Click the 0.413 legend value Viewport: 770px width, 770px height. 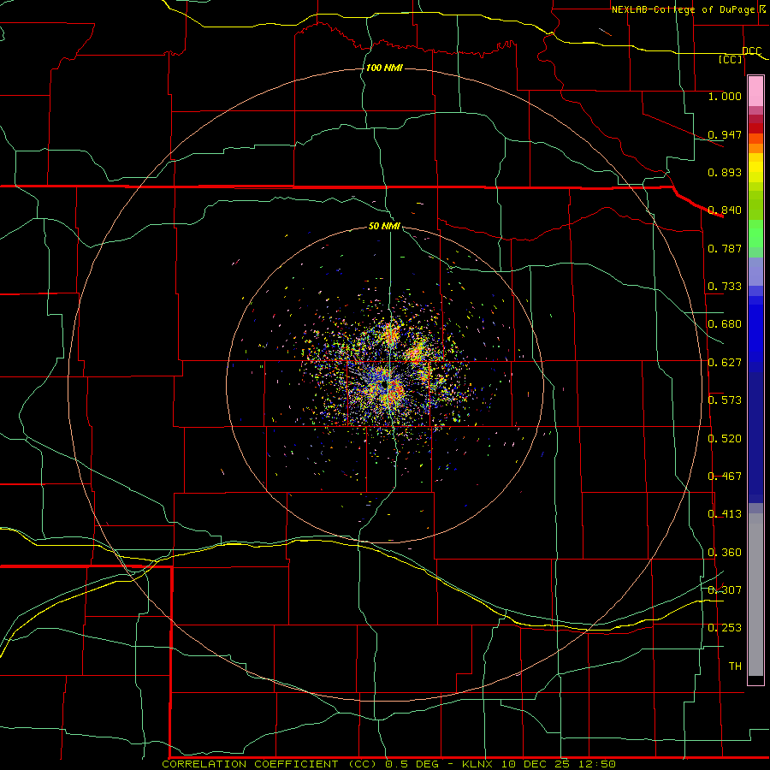tap(725, 514)
